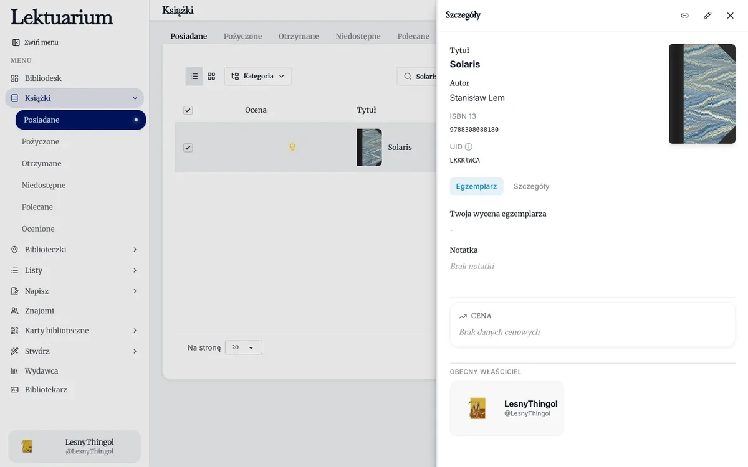Switch to list view

[x=194, y=76]
